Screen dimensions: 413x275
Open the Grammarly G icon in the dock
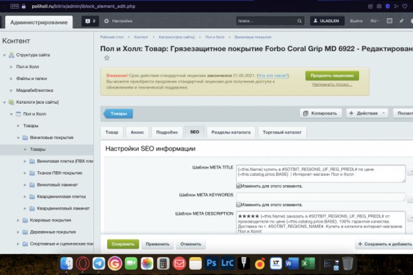click(x=115, y=264)
